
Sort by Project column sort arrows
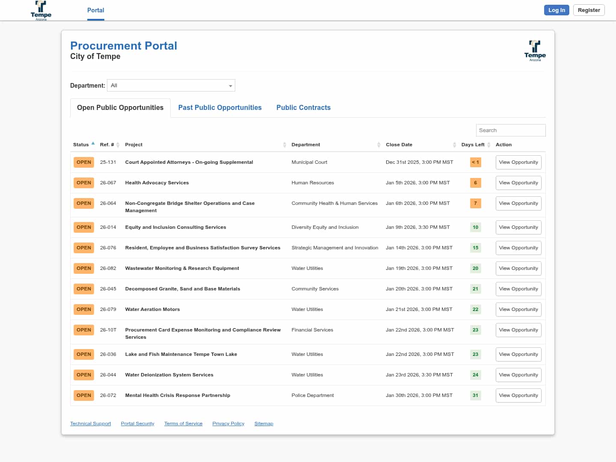click(284, 145)
